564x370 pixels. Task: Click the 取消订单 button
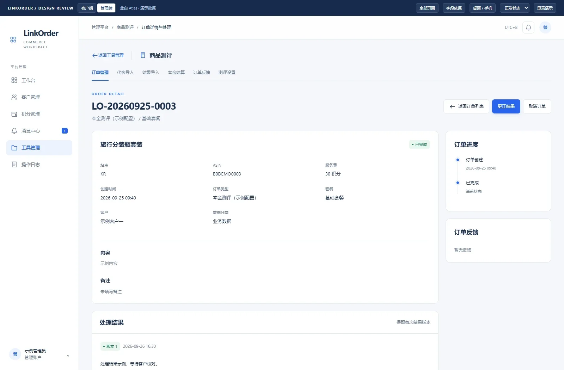click(537, 106)
